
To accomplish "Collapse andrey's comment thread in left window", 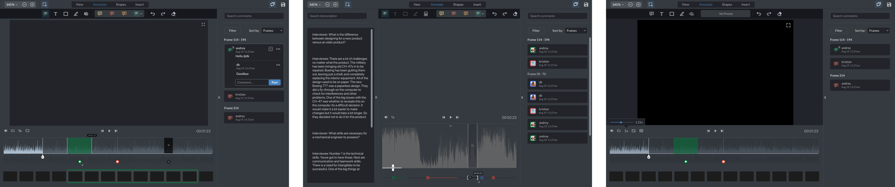I will tap(271, 49).
